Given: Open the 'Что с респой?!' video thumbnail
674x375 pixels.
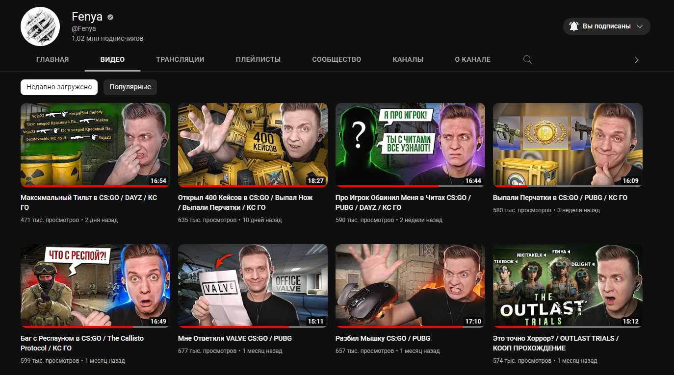Looking at the screenshot, I should click(95, 286).
